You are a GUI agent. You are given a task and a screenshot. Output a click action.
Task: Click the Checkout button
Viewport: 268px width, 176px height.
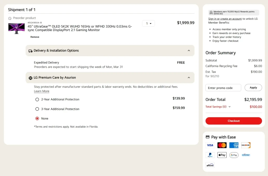pyautogui.click(x=233, y=121)
